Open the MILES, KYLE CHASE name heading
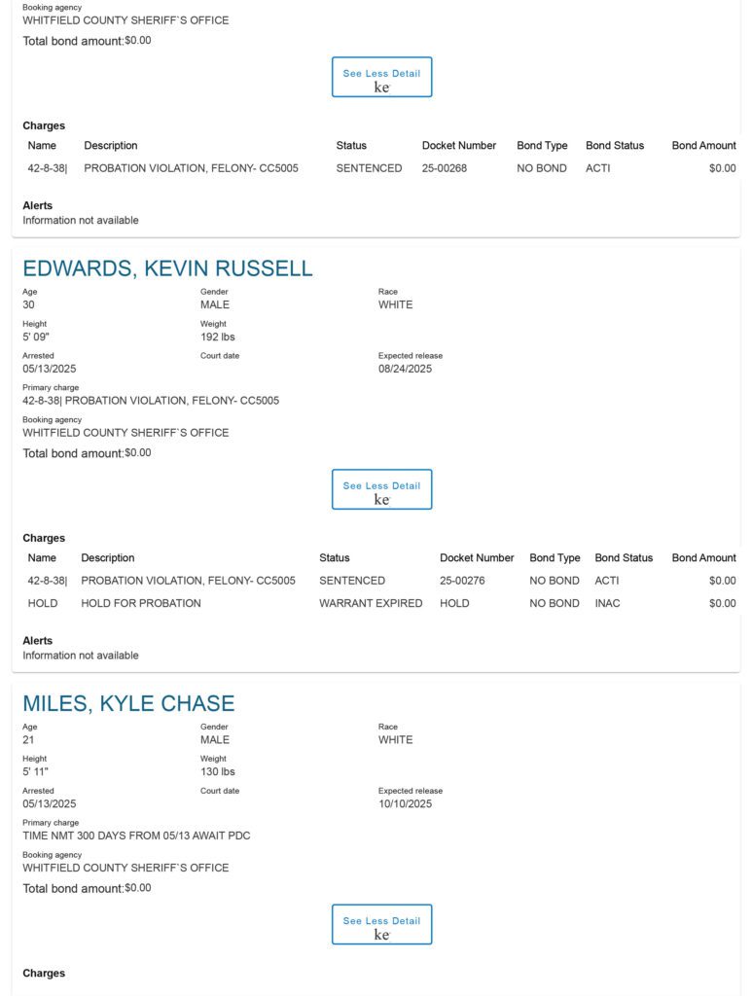752x996 pixels. coord(129,703)
